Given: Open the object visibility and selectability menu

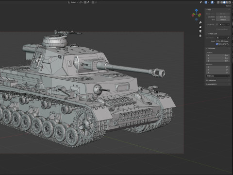Looking at the screenshot, I should tap(201, 2).
